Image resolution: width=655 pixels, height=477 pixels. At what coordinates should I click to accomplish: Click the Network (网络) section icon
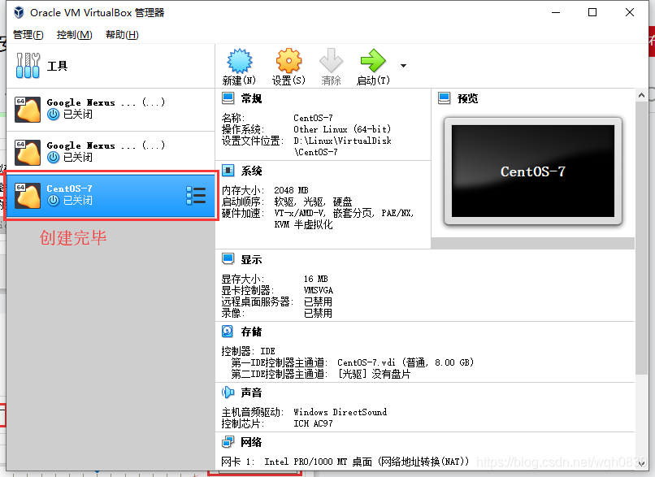(228, 441)
